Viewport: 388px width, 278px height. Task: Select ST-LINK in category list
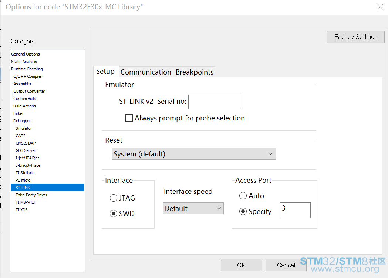[47, 188]
